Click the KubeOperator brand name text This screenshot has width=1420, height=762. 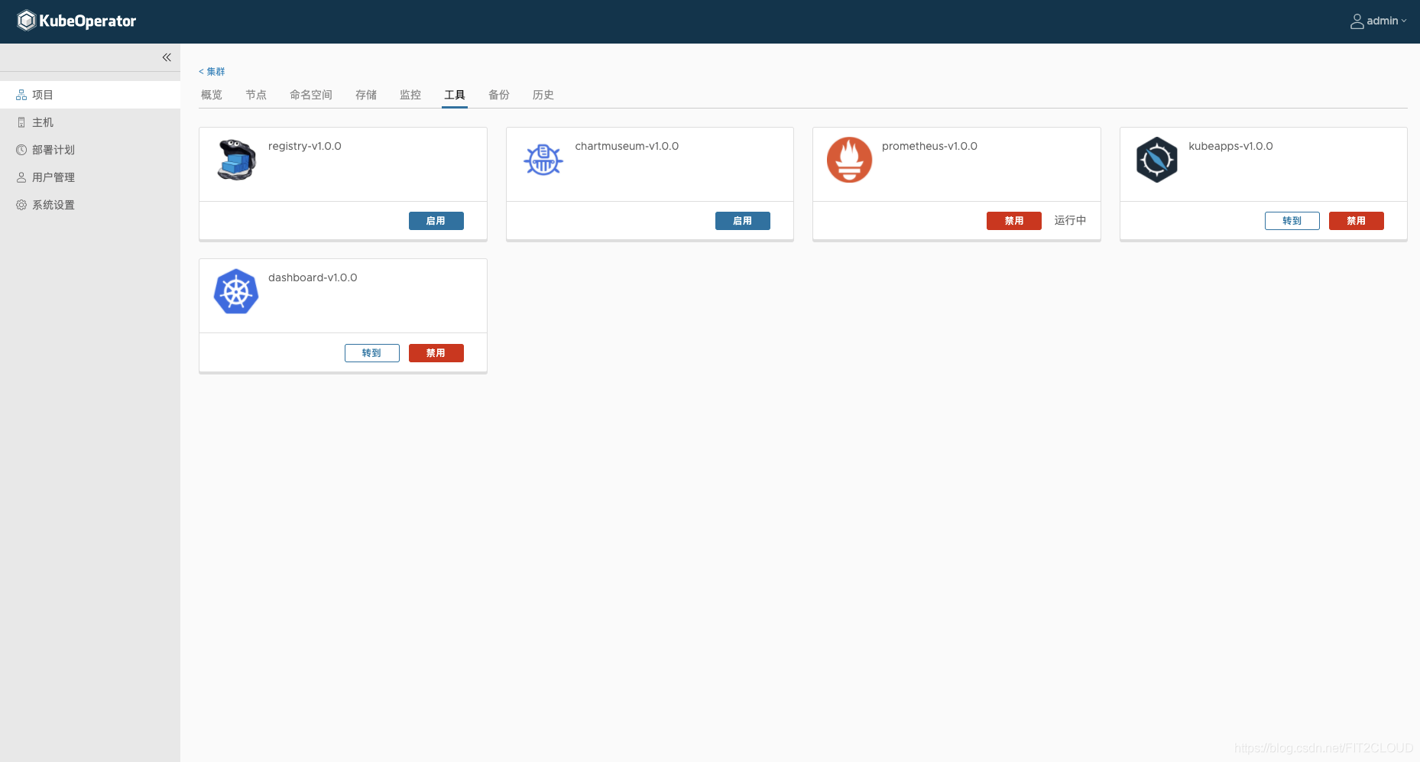(x=88, y=21)
